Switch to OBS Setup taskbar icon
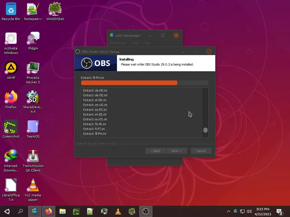 coord(146,211)
